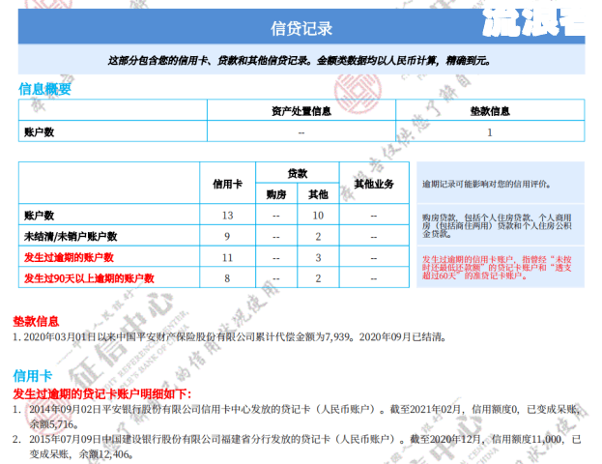Click the '购房' sub-column header

276,194
